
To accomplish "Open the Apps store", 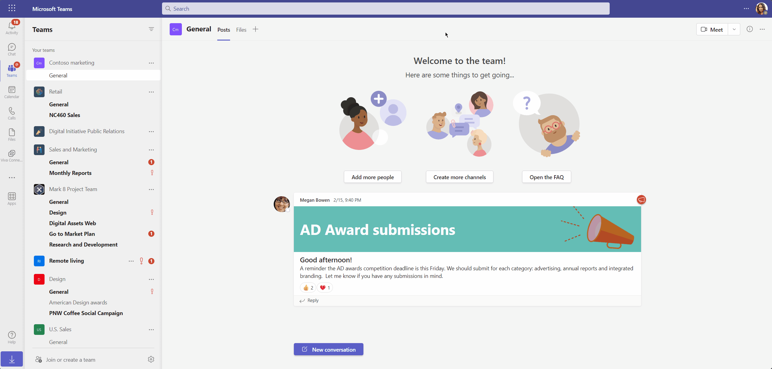I will (x=12, y=198).
